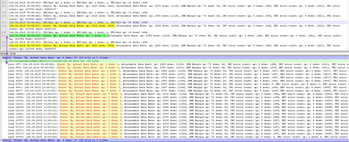
Task: Collapse the 23 hits search result group
Action: (1, 58)
